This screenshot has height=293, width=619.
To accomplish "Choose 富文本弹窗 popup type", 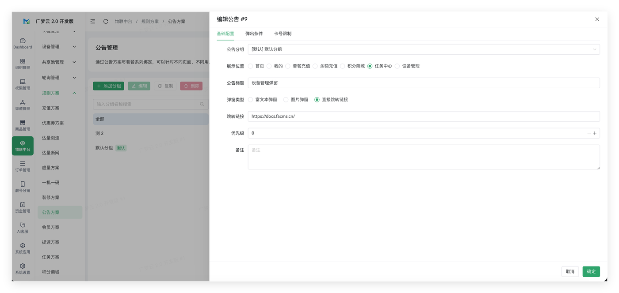I will click(x=263, y=100).
